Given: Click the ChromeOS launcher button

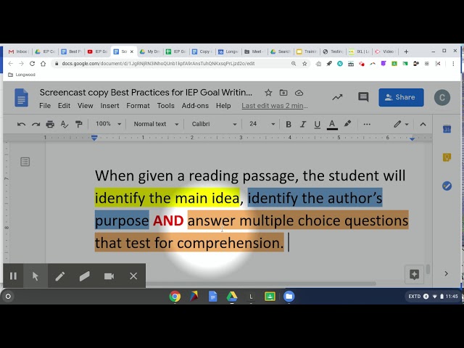Looking at the screenshot, I should pyautogui.click(x=8, y=297).
